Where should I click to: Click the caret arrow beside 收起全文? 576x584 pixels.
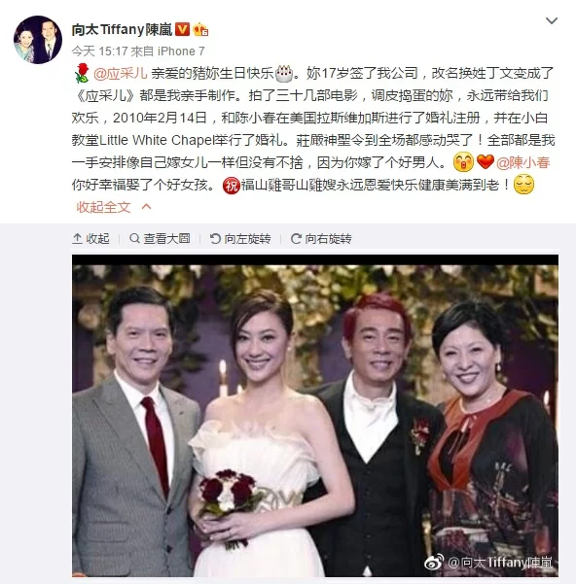147,206
